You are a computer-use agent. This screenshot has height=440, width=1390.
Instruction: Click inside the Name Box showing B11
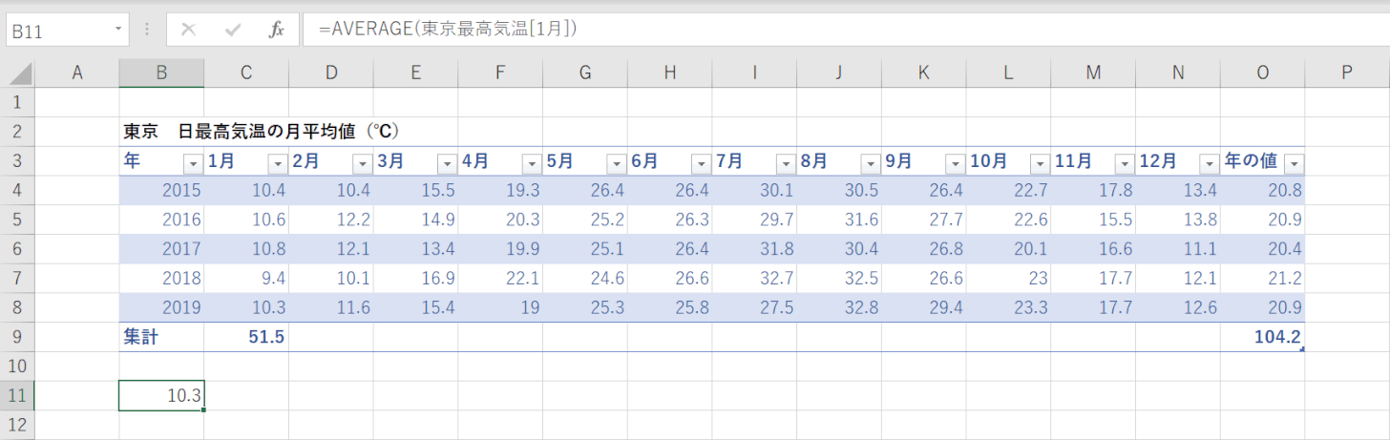tap(57, 30)
